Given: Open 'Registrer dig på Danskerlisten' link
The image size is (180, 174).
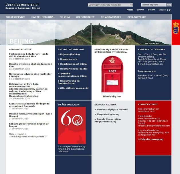Looking at the screenshot, I should (69, 82).
